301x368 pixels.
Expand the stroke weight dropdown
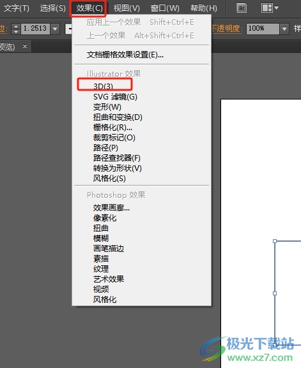55,29
